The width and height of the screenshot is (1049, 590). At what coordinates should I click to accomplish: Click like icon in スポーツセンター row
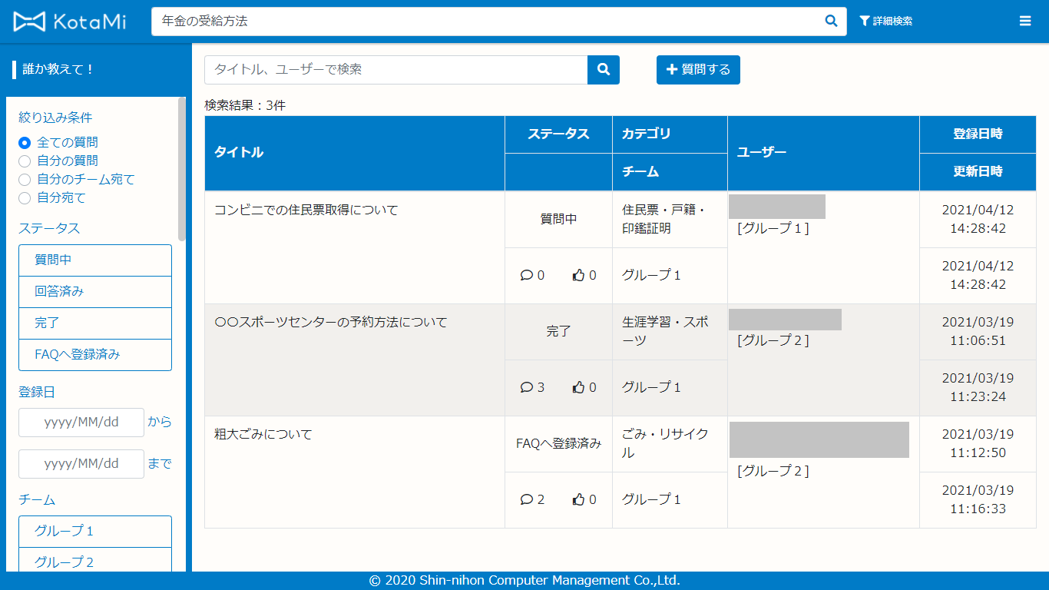pyautogui.click(x=579, y=387)
